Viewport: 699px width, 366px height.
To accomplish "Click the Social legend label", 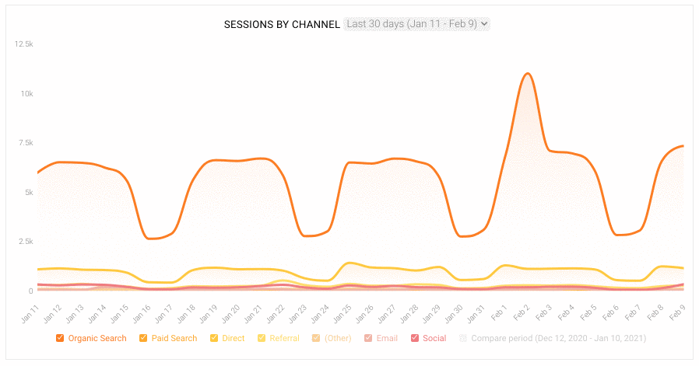I will 434,338.
